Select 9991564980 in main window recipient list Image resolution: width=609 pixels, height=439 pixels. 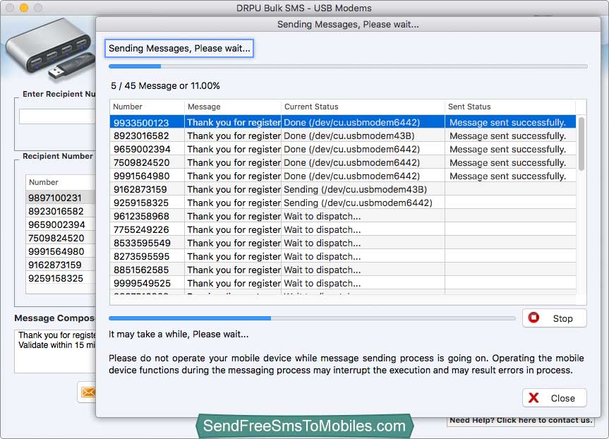point(61,251)
